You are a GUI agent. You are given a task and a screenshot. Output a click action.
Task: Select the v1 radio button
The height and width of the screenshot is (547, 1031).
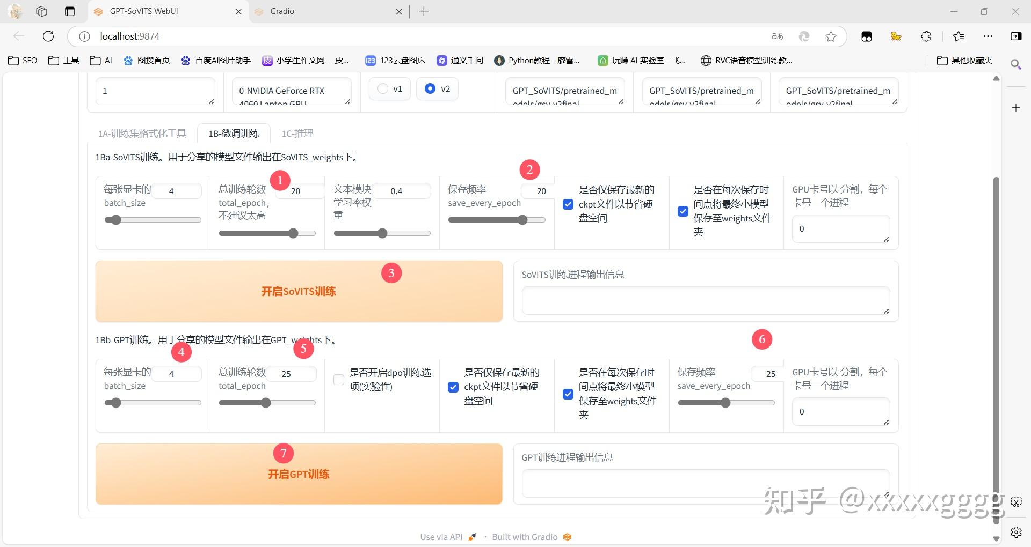pyautogui.click(x=382, y=88)
